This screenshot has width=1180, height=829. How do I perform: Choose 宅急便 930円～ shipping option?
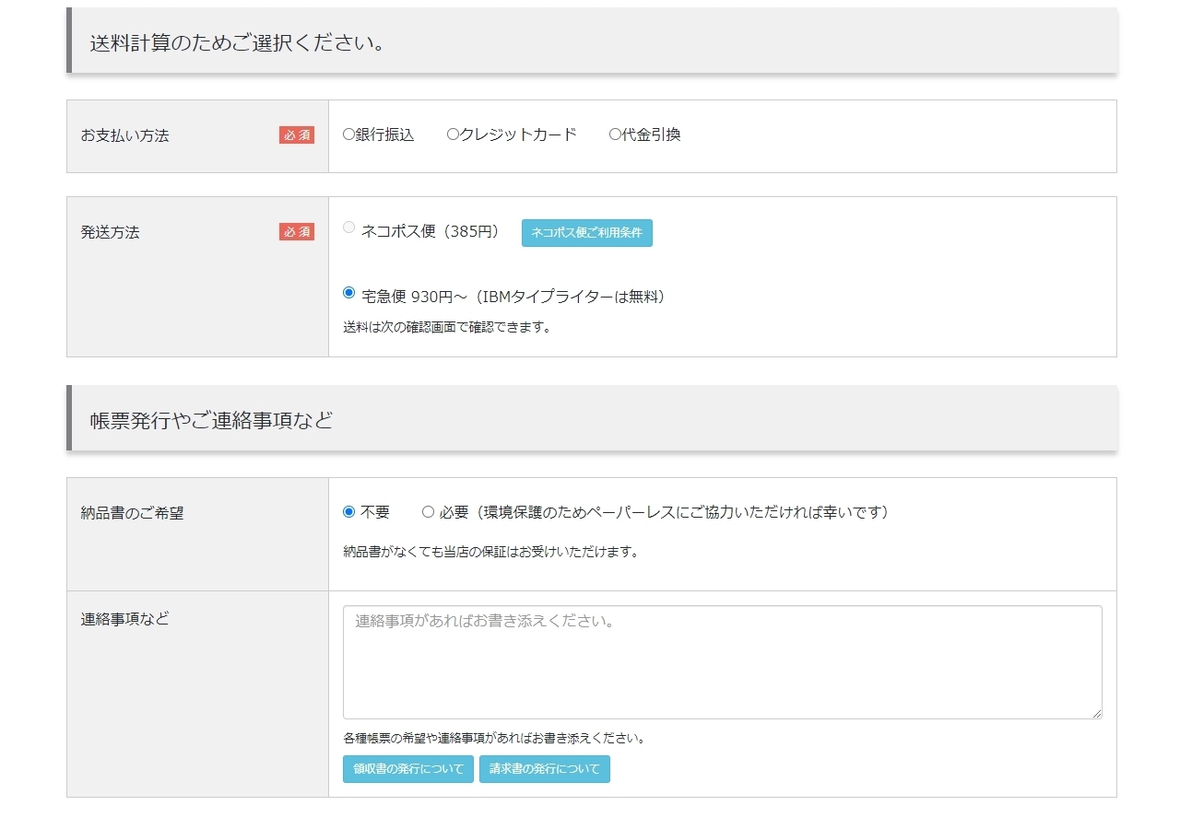pos(348,293)
